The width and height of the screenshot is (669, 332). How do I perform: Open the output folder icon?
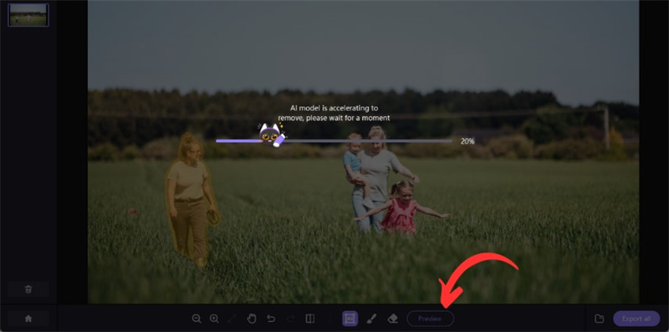(x=599, y=319)
